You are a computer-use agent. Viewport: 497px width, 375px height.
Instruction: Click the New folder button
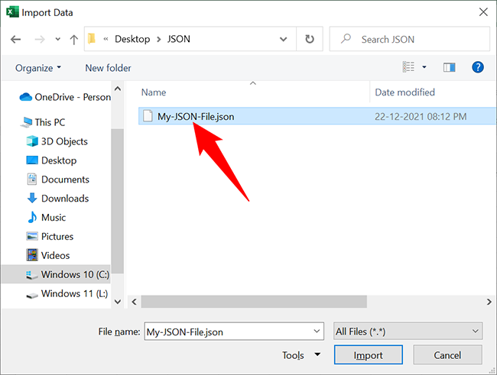coord(108,68)
